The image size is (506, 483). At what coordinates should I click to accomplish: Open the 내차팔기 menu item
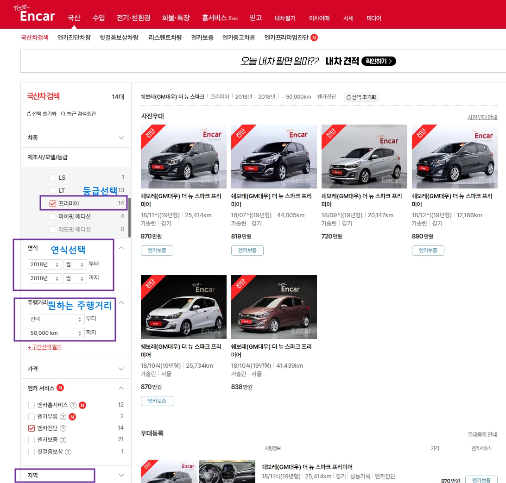(285, 18)
